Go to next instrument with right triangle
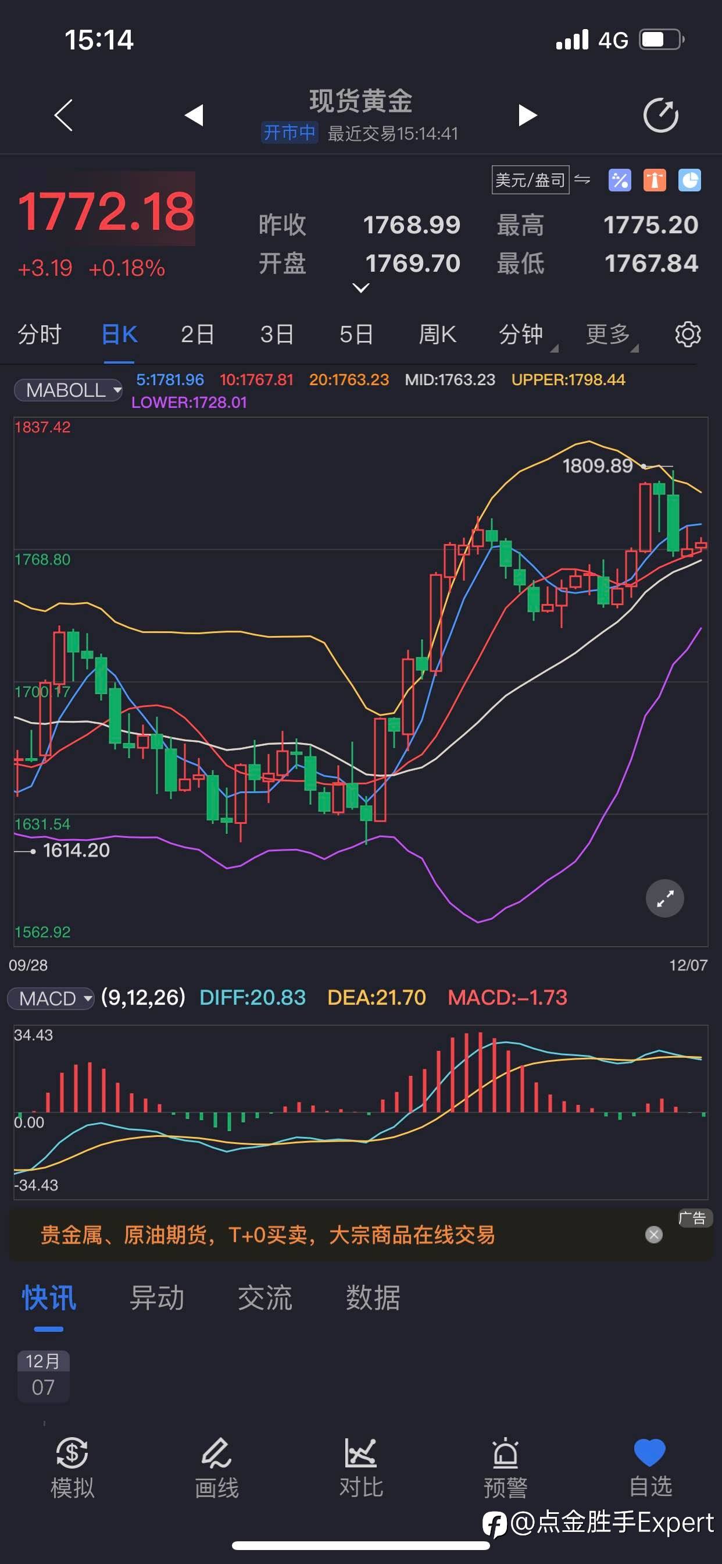This screenshot has height=1564, width=722. pyautogui.click(x=527, y=115)
